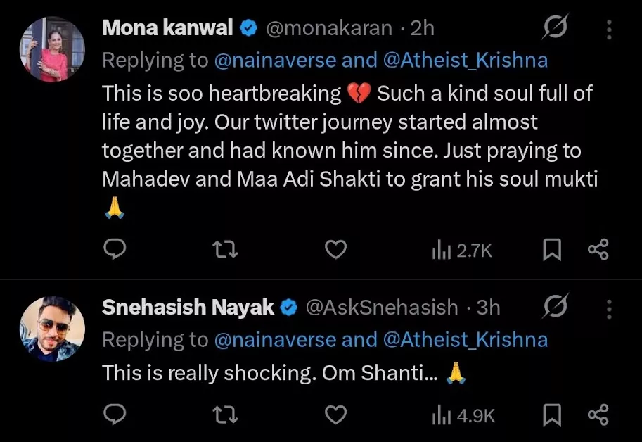The image size is (642, 442).
Task: Share Snehasish Nayak's tweet
Action: click(598, 417)
